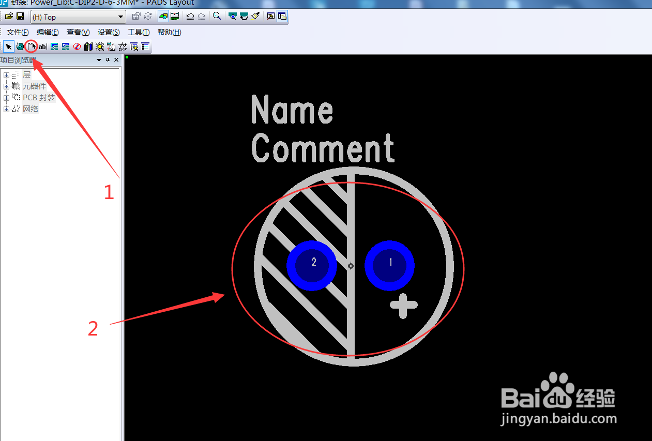
Task: Open the 工具(T) menu
Action: point(139,33)
